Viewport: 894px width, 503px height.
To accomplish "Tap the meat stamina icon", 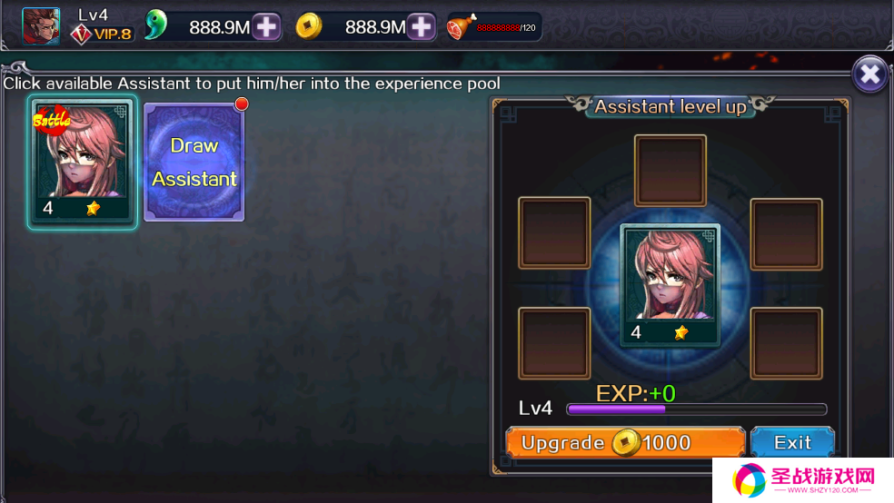I will pyautogui.click(x=461, y=26).
